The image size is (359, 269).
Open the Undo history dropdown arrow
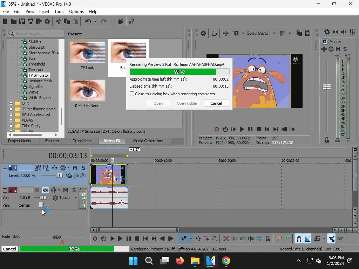[x=95, y=21]
